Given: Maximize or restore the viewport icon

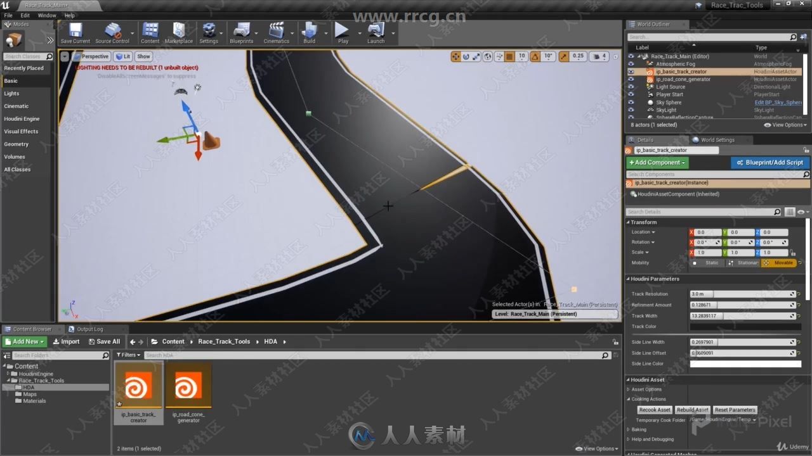Looking at the screenshot, I should (x=615, y=56).
